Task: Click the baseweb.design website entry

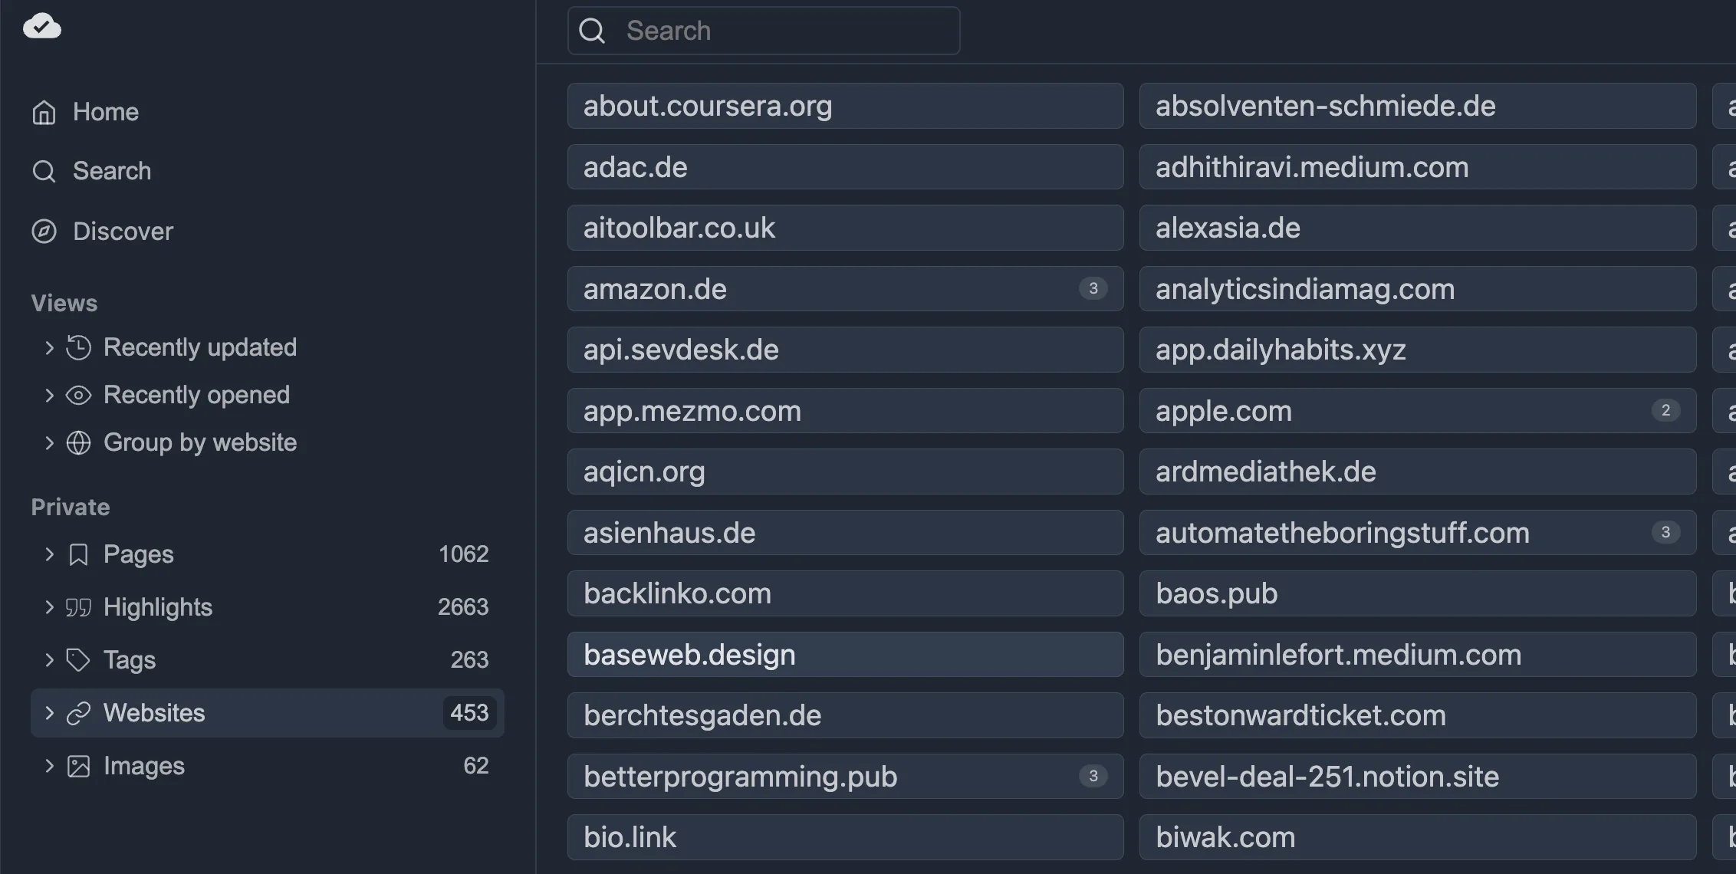Action: point(845,655)
